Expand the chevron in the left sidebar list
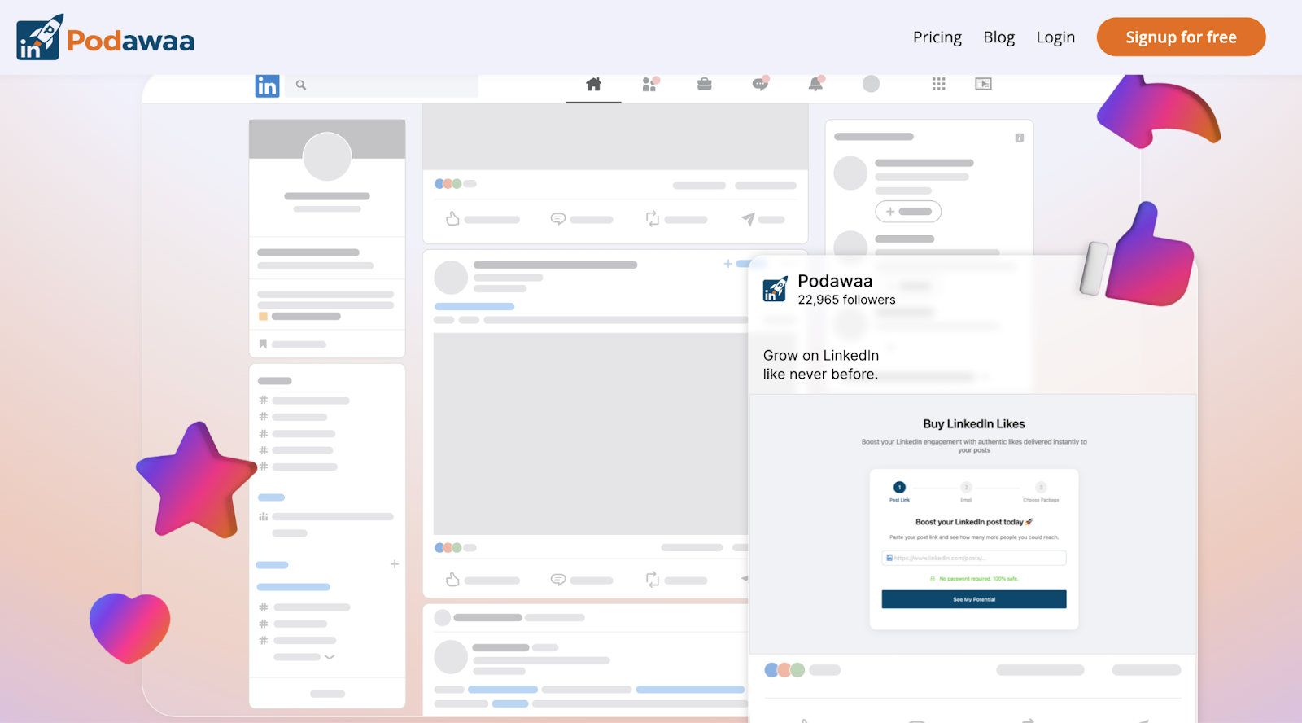 (330, 657)
